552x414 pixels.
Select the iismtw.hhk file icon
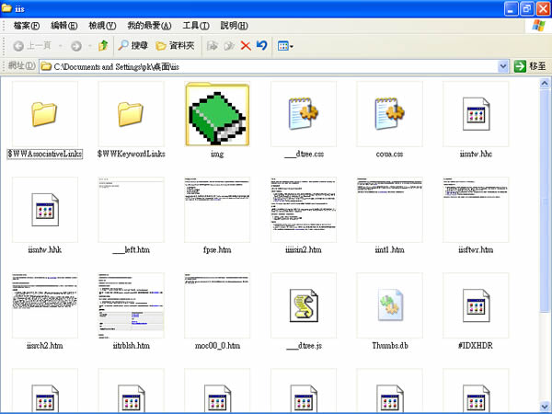(x=45, y=210)
